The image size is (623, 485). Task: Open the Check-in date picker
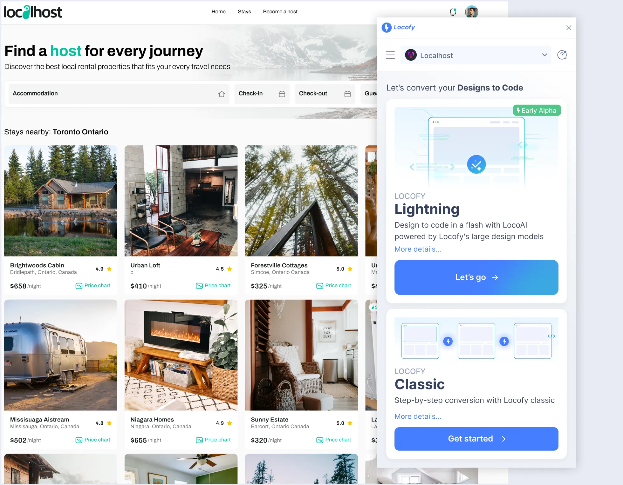coord(262,94)
